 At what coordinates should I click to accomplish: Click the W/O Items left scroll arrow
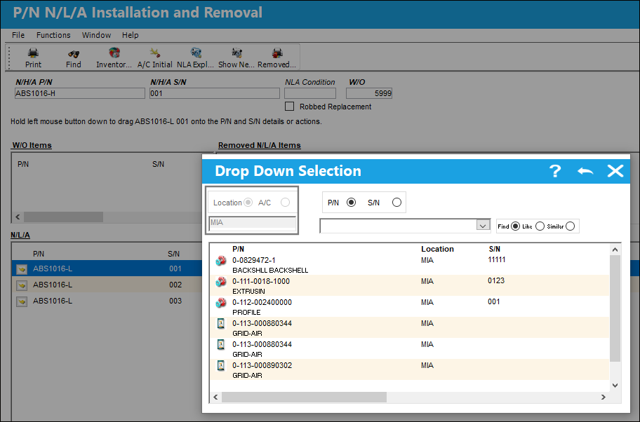[x=18, y=217]
